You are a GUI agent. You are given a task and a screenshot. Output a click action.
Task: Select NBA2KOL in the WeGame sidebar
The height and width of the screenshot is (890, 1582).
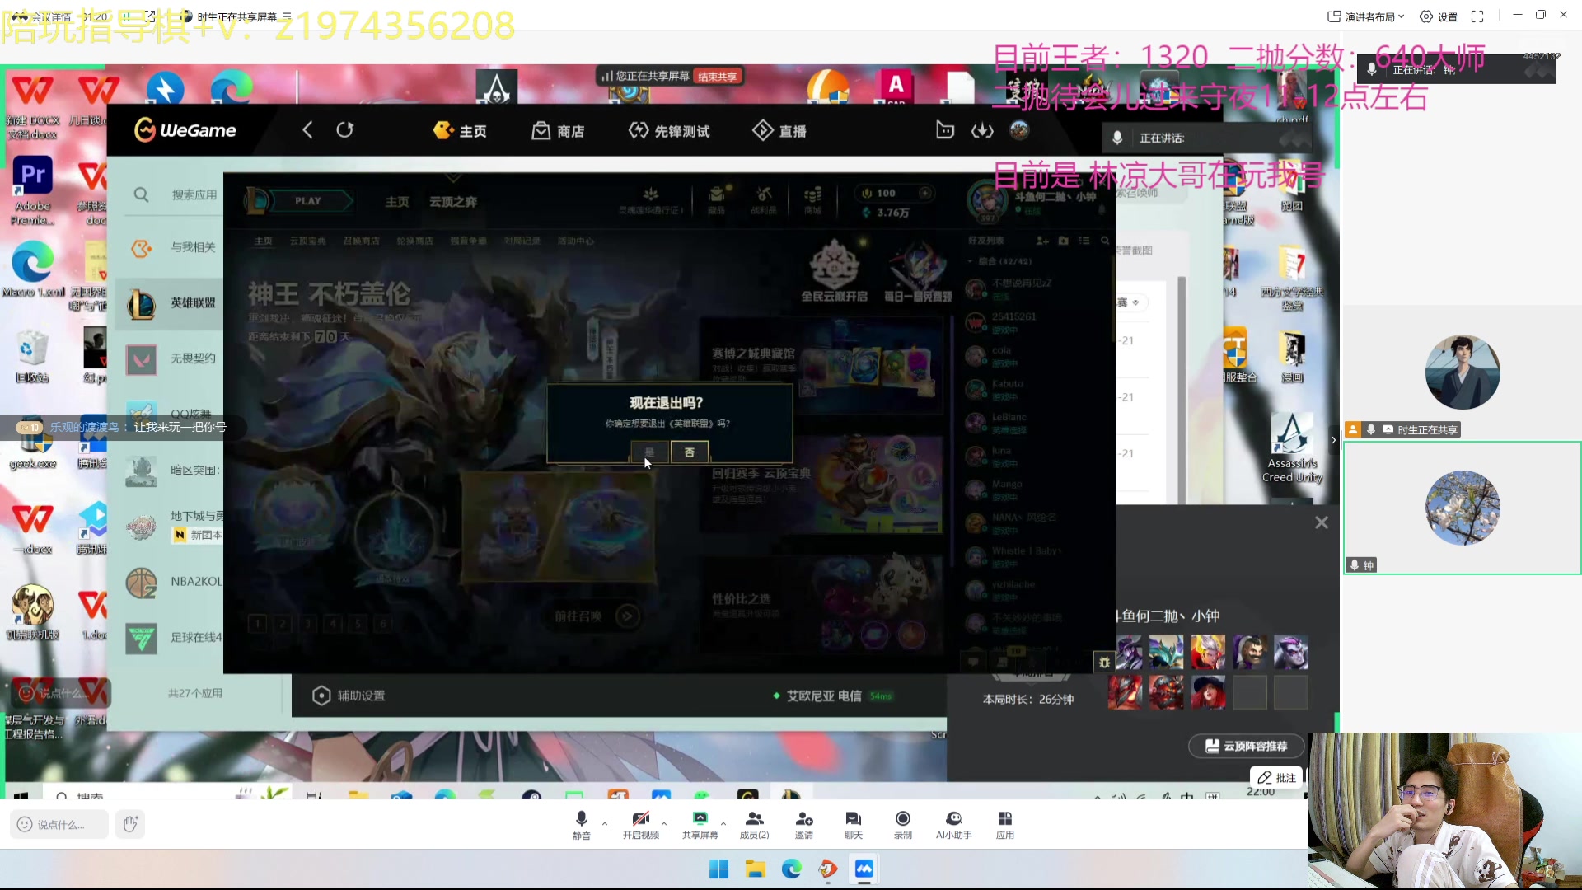tap(171, 582)
